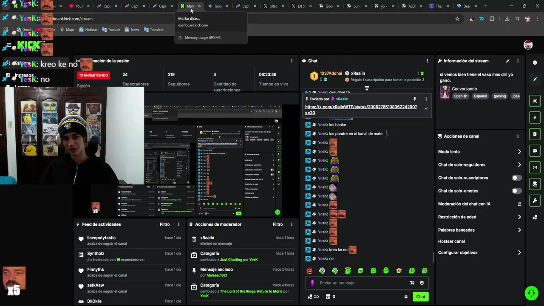This screenshot has width=544, height=306.
Task: Unpin the pinned chat message
Action: tap(415, 99)
